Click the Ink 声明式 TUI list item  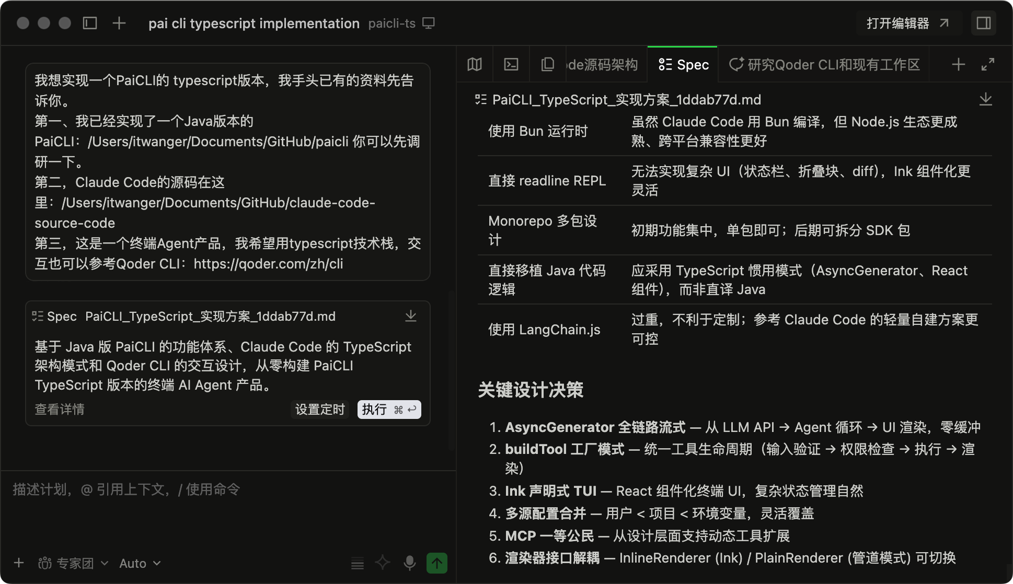pyautogui.click(x=684, y=491)
